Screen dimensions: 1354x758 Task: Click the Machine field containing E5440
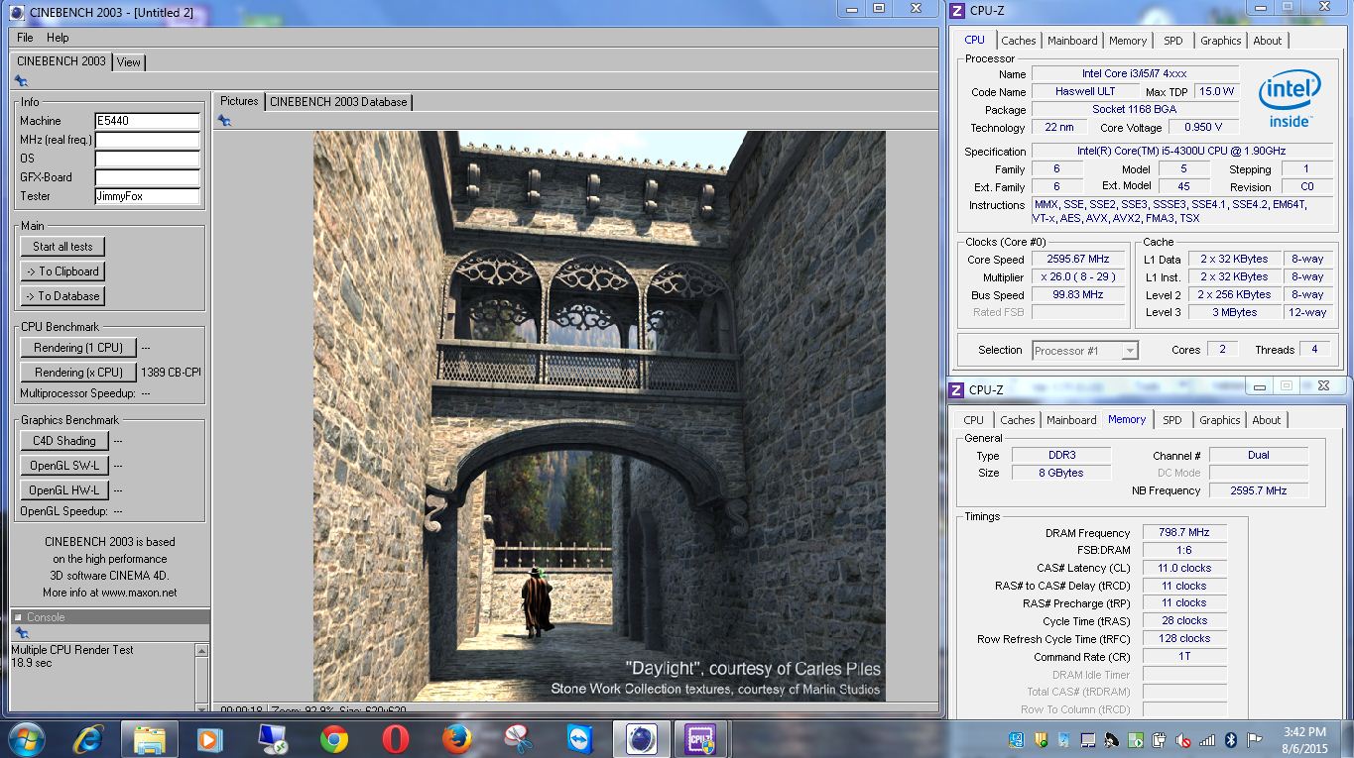[147, 121]
